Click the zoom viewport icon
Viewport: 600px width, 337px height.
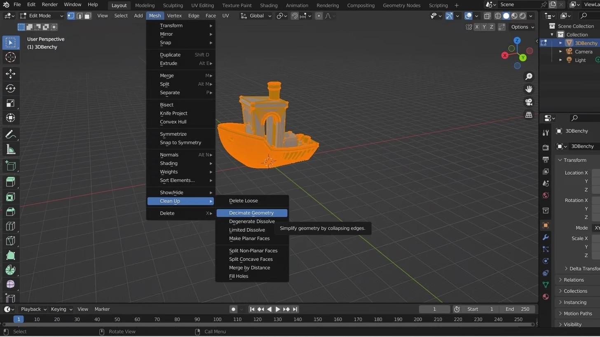point(529,76)
